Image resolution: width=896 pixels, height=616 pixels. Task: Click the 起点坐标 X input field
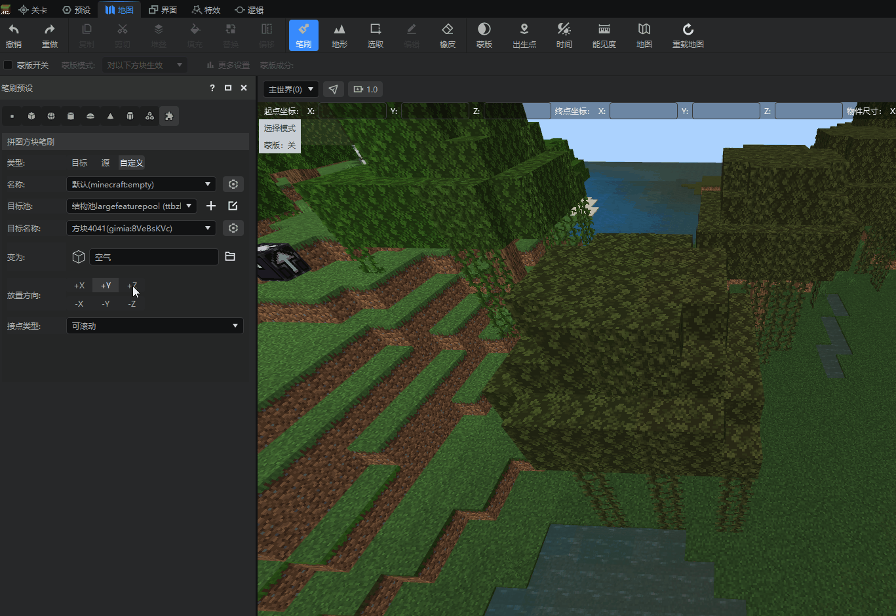coord(353,111)
